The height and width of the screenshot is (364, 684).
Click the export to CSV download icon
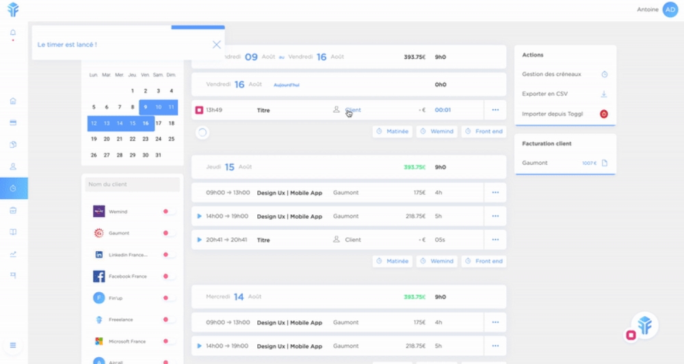tap(604, 94)
